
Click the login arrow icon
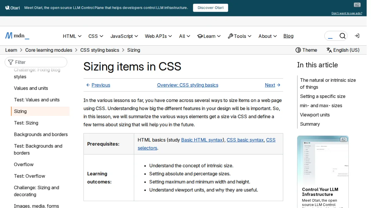coord(357,36)
